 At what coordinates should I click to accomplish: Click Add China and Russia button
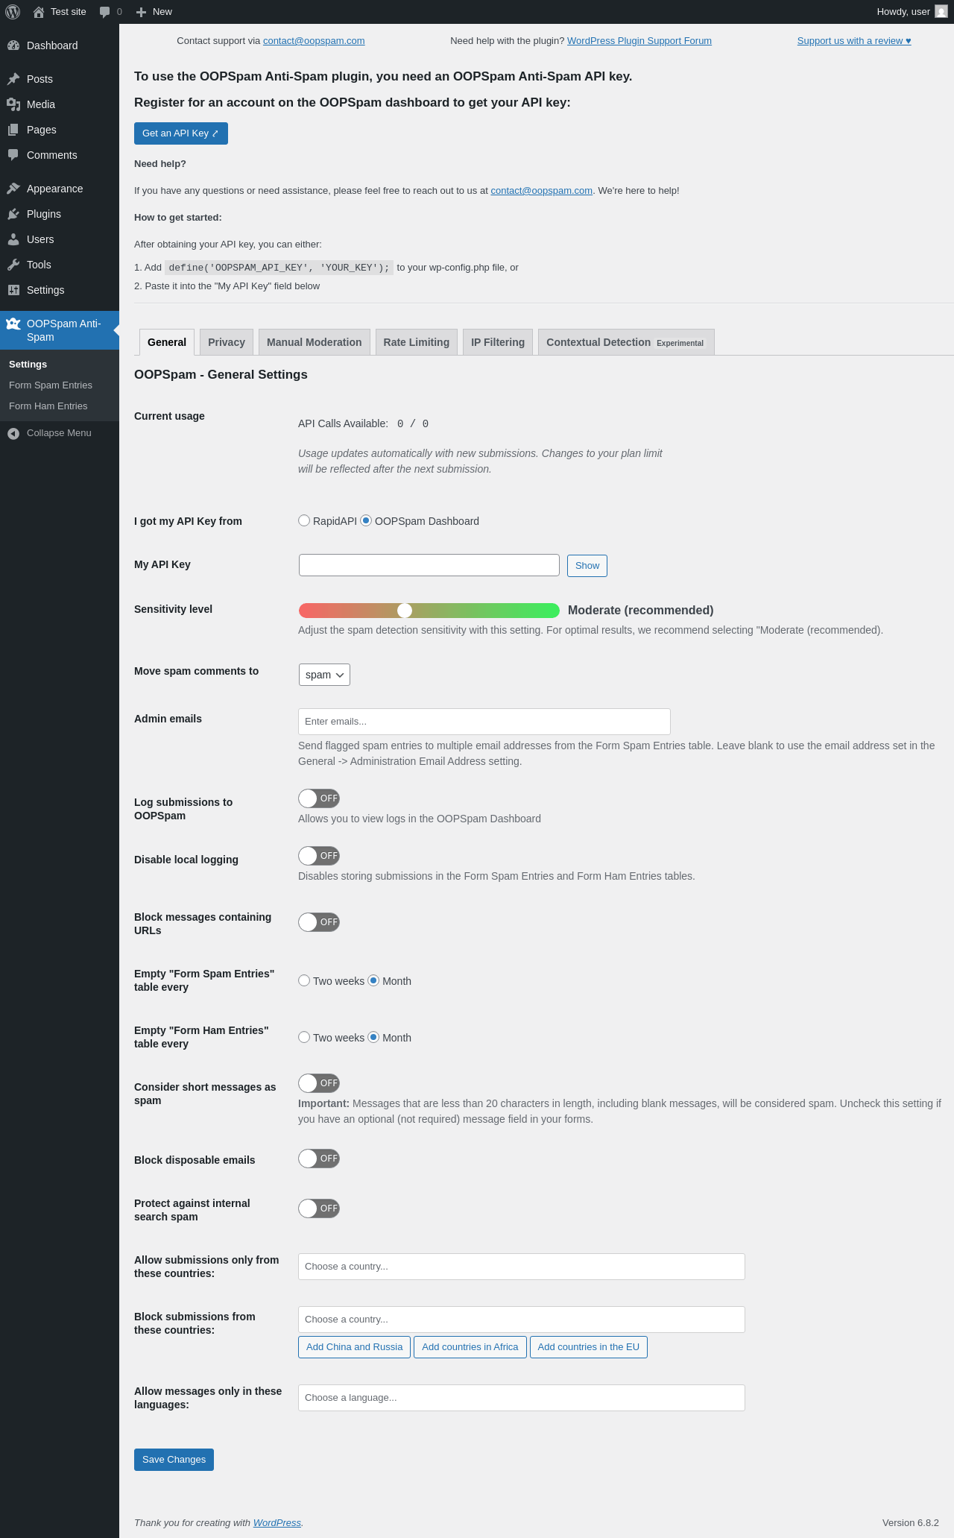(354, 1347)
